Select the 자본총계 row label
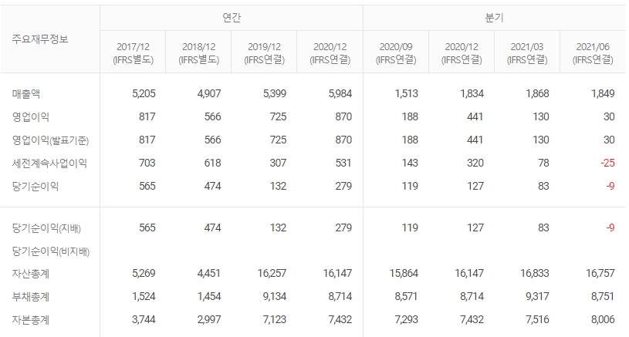The height and width of the screenshot is (337, 629). click(x=31, y=320)
